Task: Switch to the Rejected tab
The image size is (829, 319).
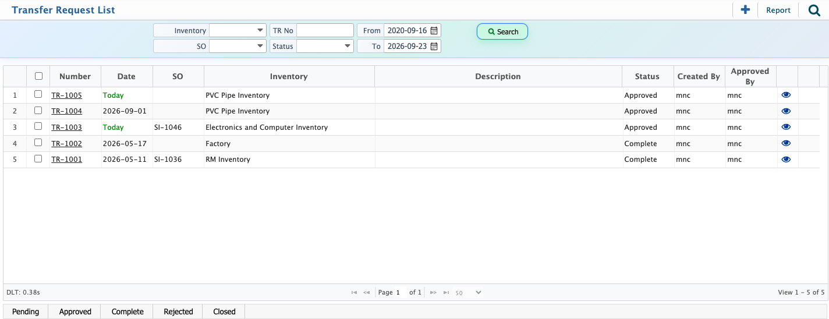Action: tap(178, 311)
